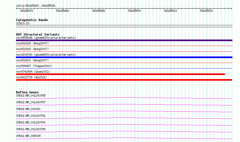Click transcript SMUG1|NM_001243791

coord(31,116)
